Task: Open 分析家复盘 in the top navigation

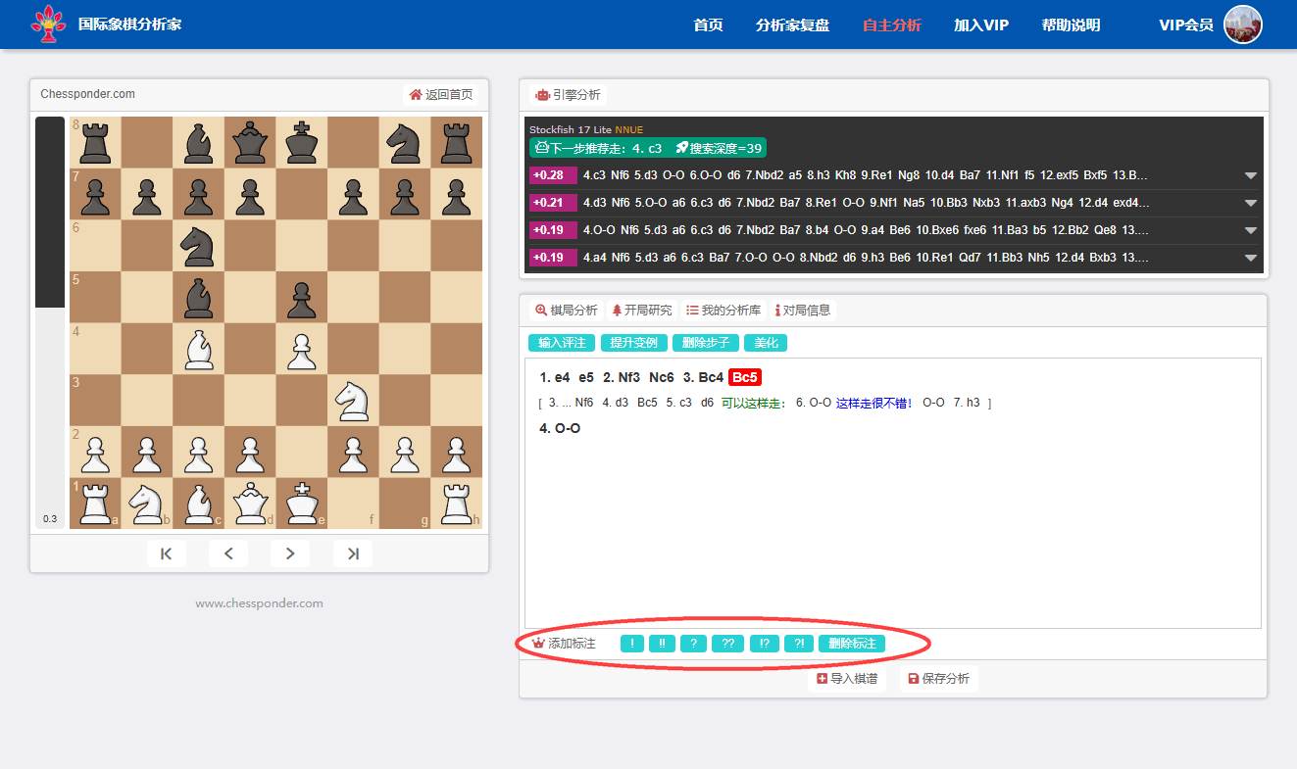Action: [792, 25]
